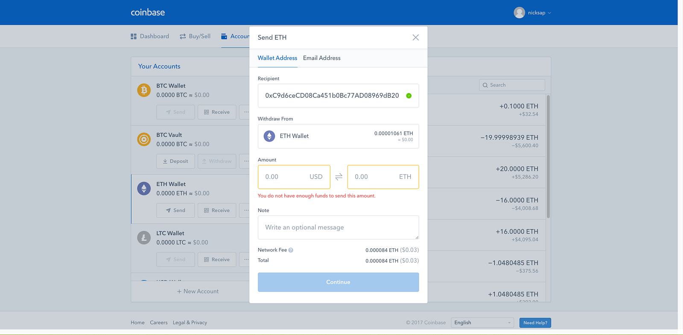This screenshot has width=683, height=335.
Task: Open the English language dropdown
Action: point(482,323)
